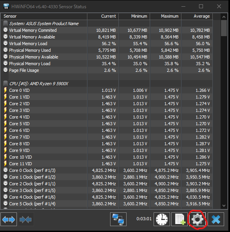
Task: Click the Core 0 VID lightning icon
Action: (x=5, y=90)
